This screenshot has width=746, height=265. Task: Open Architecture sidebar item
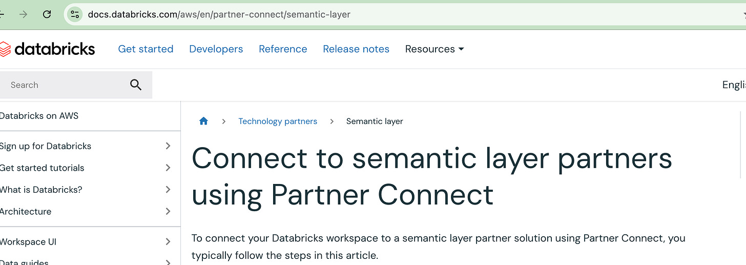pyautogui.click(x=26, y=211)
